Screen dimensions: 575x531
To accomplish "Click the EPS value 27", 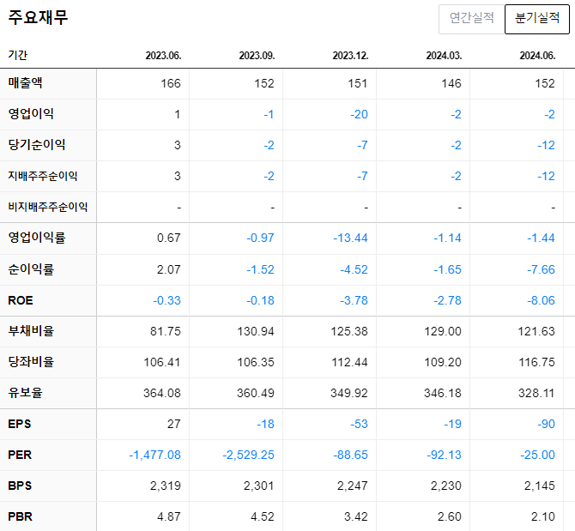I will point(174,424).
